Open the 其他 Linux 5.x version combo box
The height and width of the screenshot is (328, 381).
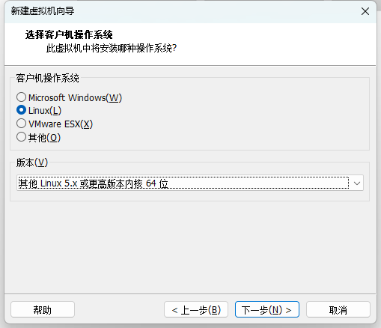pos(190,183)
